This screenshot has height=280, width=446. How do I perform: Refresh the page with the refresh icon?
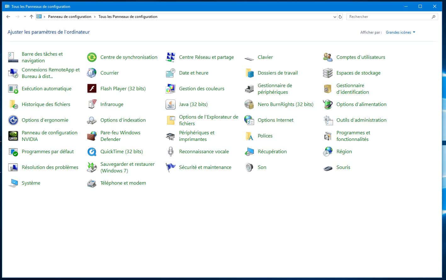(x=340, y=17)
